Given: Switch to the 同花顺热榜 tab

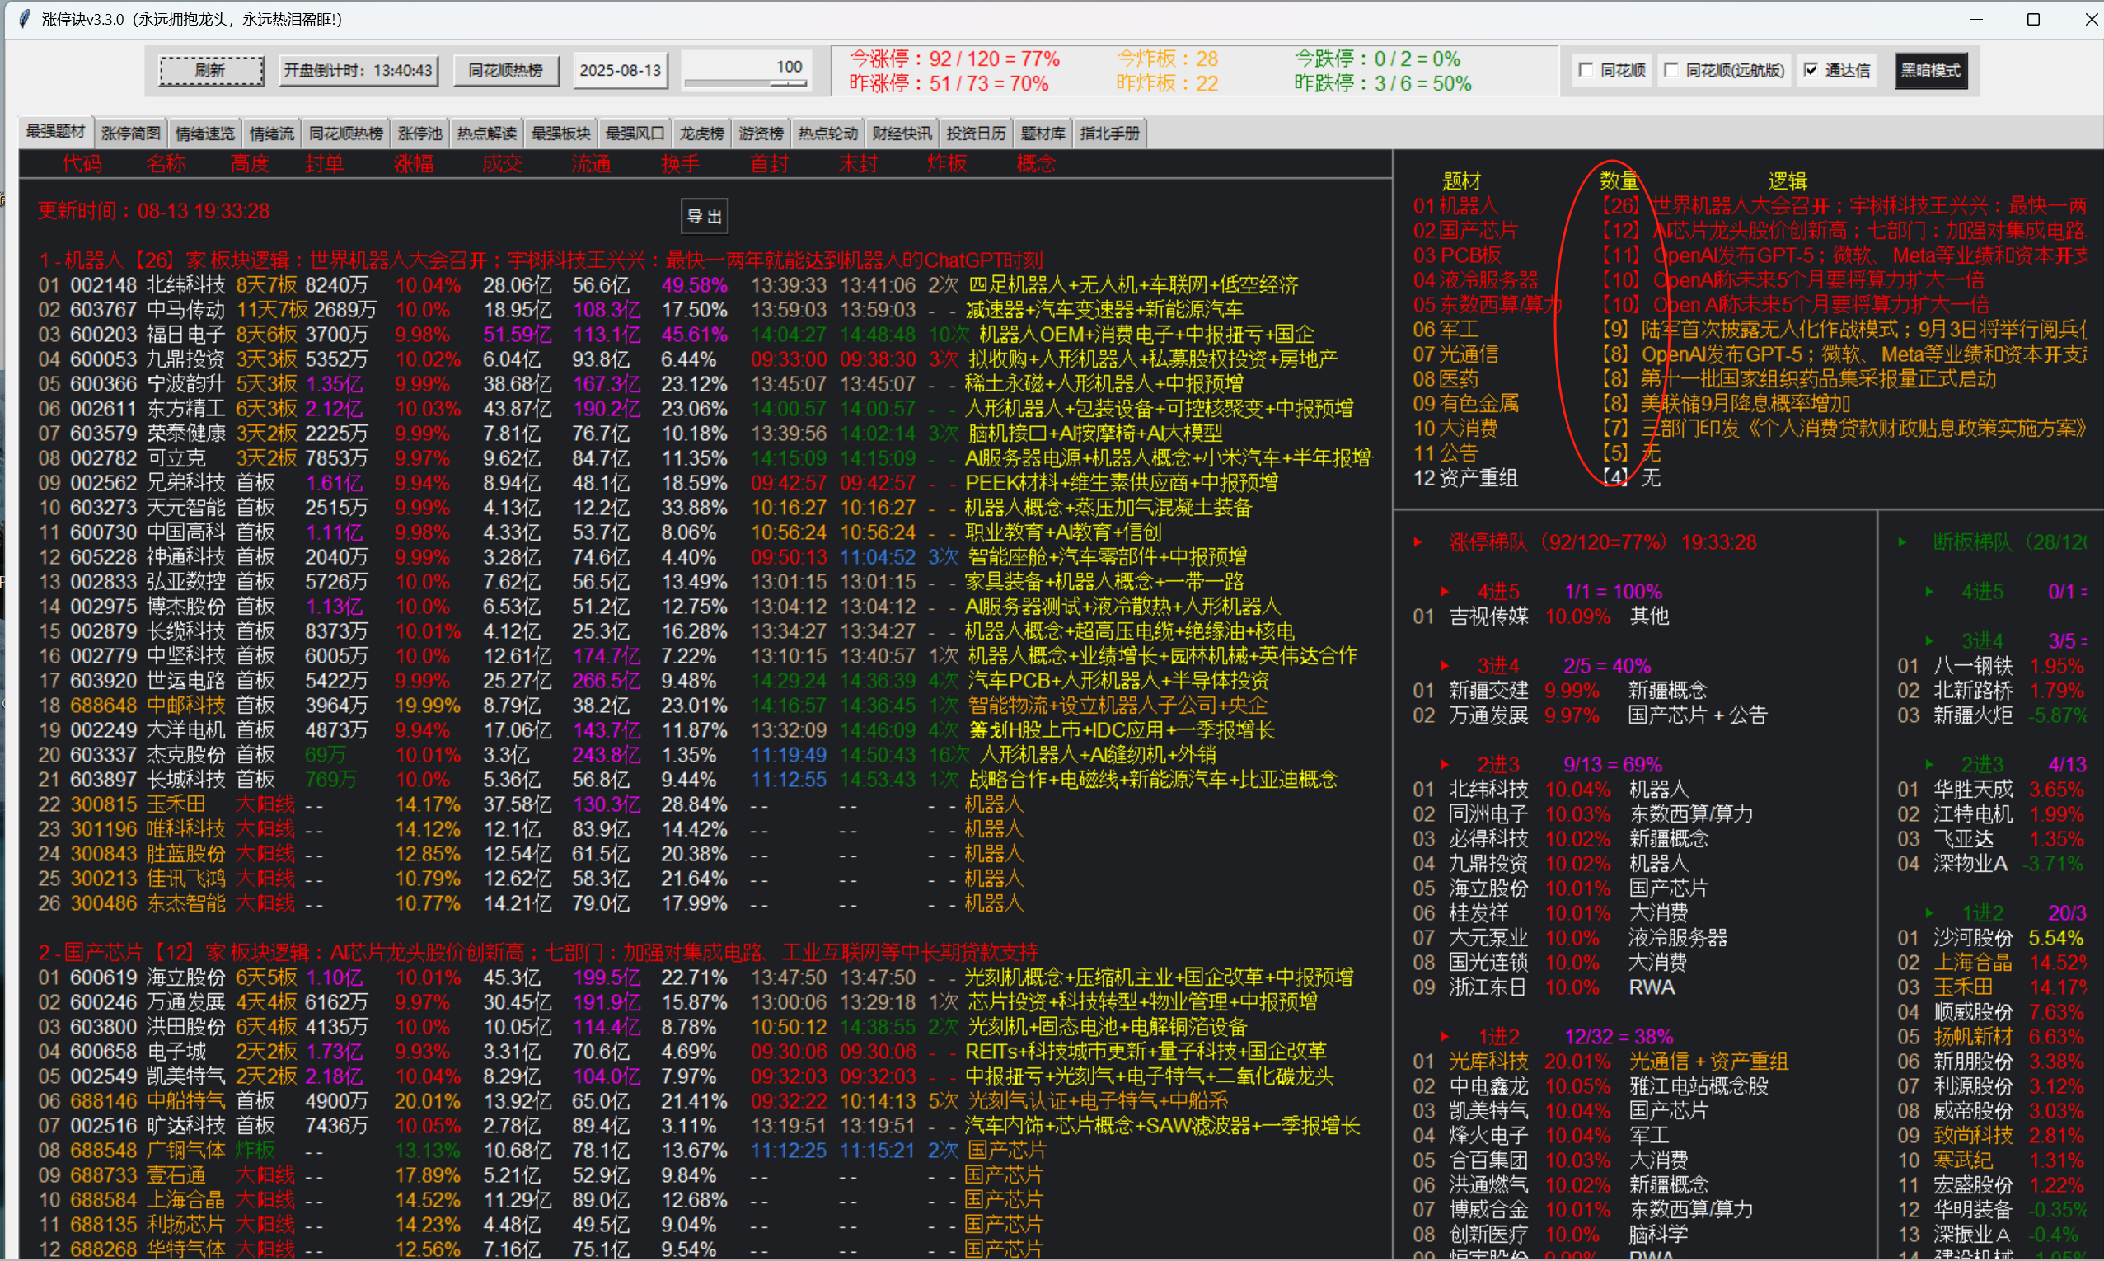Looking at the screenshot, I should coord(345,134).
